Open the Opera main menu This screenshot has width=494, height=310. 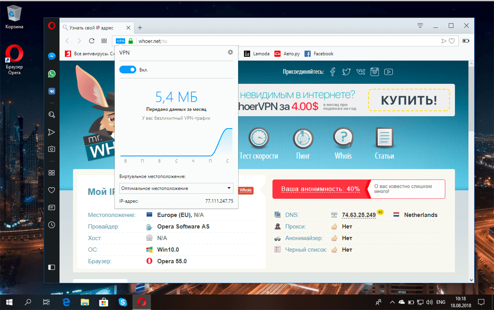click(x=52, y=26)
